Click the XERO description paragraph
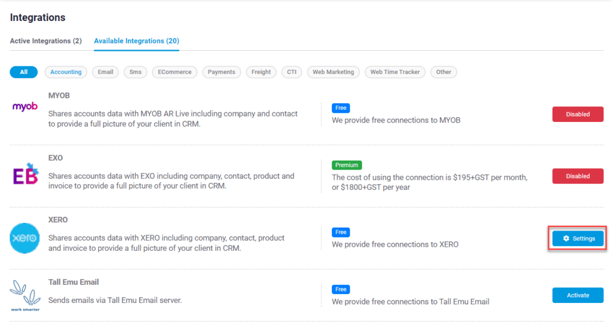 (166, 243)
